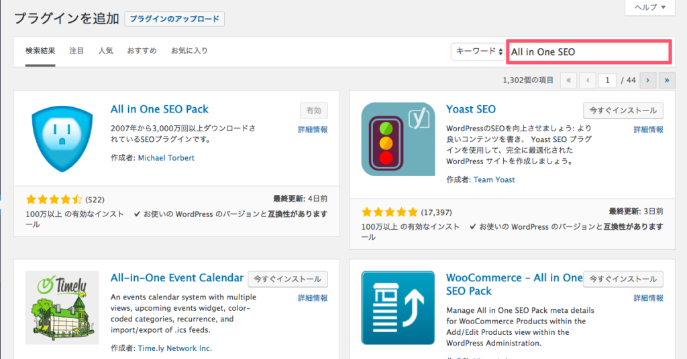Click the plugin search field with All in One SEO
Image resolution: width=687 pixels, height=359 pixels.
tap(589, 52)
